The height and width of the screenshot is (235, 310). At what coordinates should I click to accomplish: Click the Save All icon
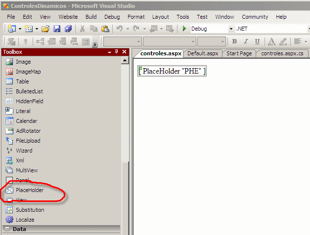[68, 29]
